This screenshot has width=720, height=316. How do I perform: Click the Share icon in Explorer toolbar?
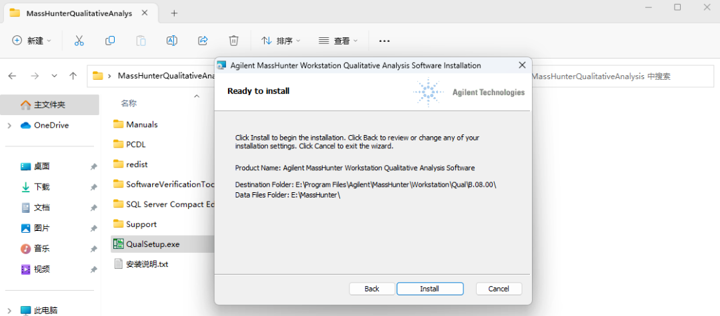coord(203,41)
